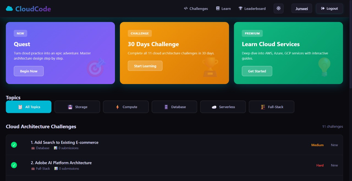Select the Full-Stack topic filter
Image resolution: width=352 pixels, height=181 pixels.
point(271,107)
